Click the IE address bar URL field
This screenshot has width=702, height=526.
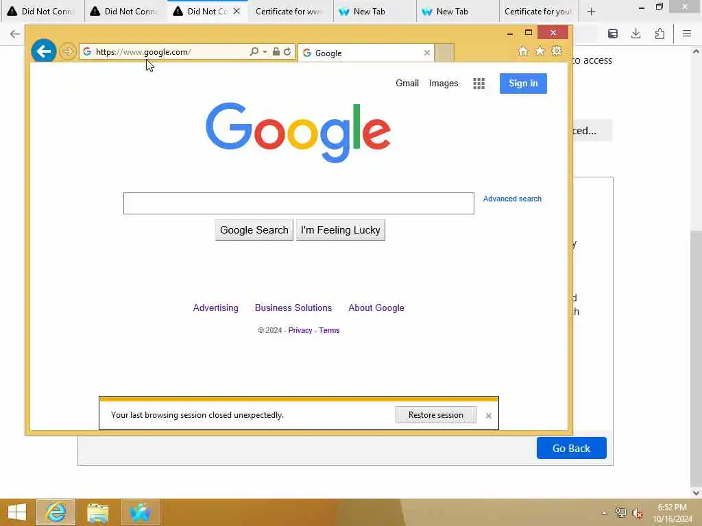coord(170,52)
